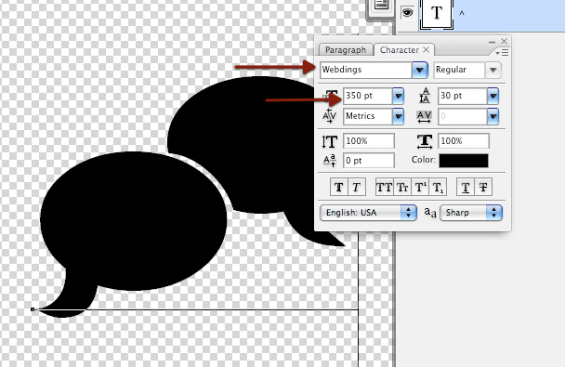Click the text color swatch

point(464,161)
